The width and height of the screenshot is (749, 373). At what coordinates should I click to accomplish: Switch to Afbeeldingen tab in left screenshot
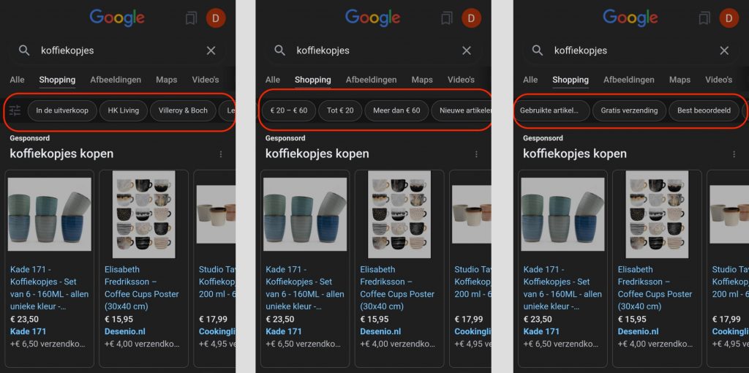pyautogui.click(x=116, y=80)
